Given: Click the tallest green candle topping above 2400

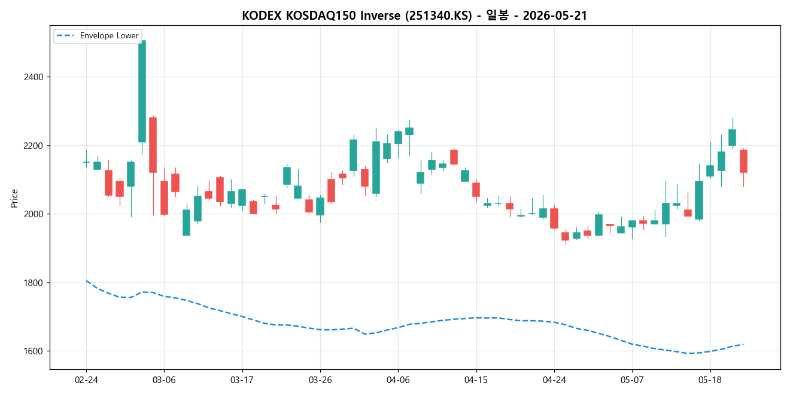Looking at the screenshot, I should point(142,91).
